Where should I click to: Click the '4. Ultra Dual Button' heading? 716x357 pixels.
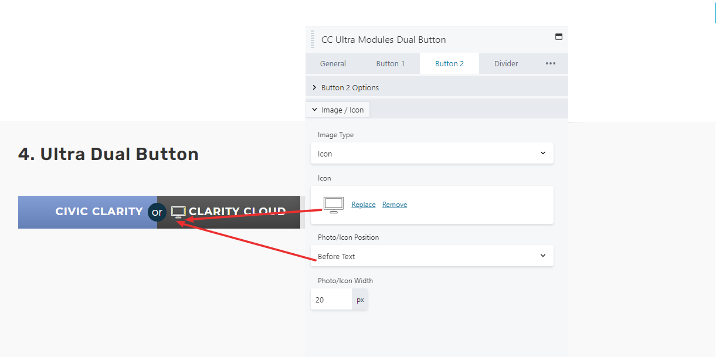[x=108, y=154]
